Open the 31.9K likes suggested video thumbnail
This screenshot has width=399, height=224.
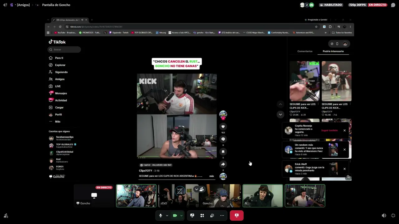click(305, 81)
